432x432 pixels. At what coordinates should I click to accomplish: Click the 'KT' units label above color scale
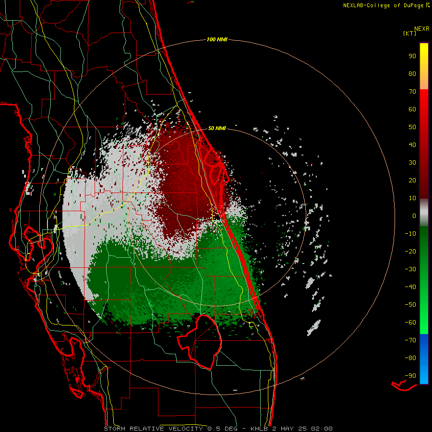click(410, 33)
